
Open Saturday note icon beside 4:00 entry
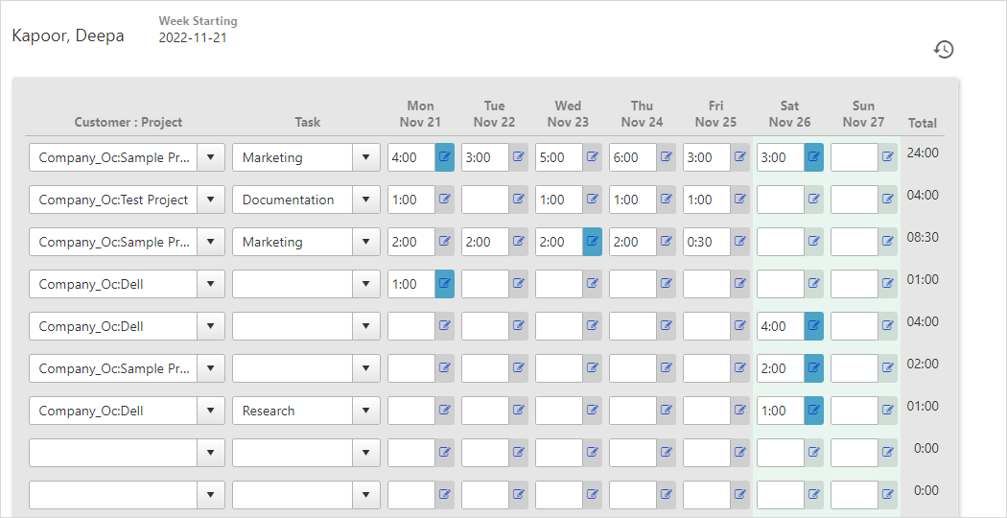(813, 326)
